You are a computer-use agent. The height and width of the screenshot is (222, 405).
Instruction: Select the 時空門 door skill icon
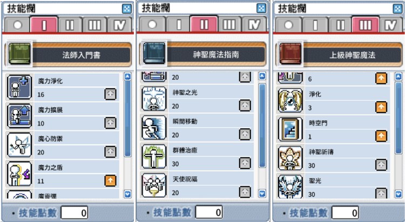pos(291,129)
